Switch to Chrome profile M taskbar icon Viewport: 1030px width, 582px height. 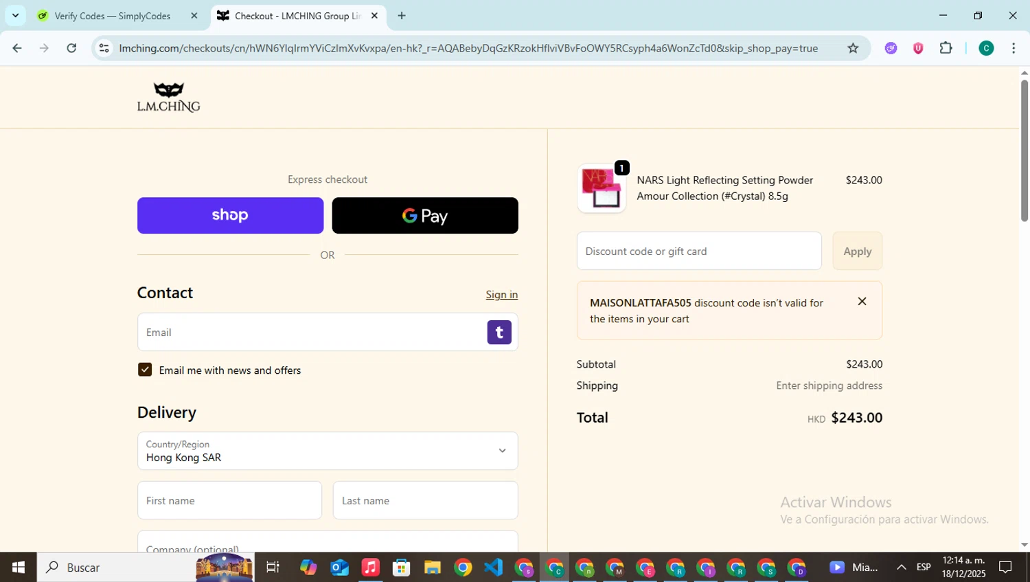click(615, 568)
